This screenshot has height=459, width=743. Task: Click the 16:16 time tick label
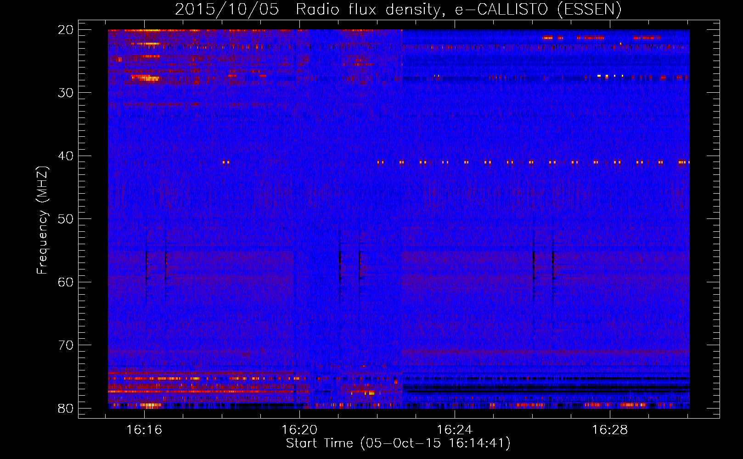click(144, 430)
